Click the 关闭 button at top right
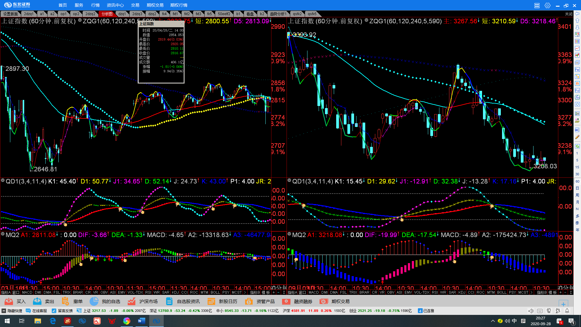 pos(569,14)
